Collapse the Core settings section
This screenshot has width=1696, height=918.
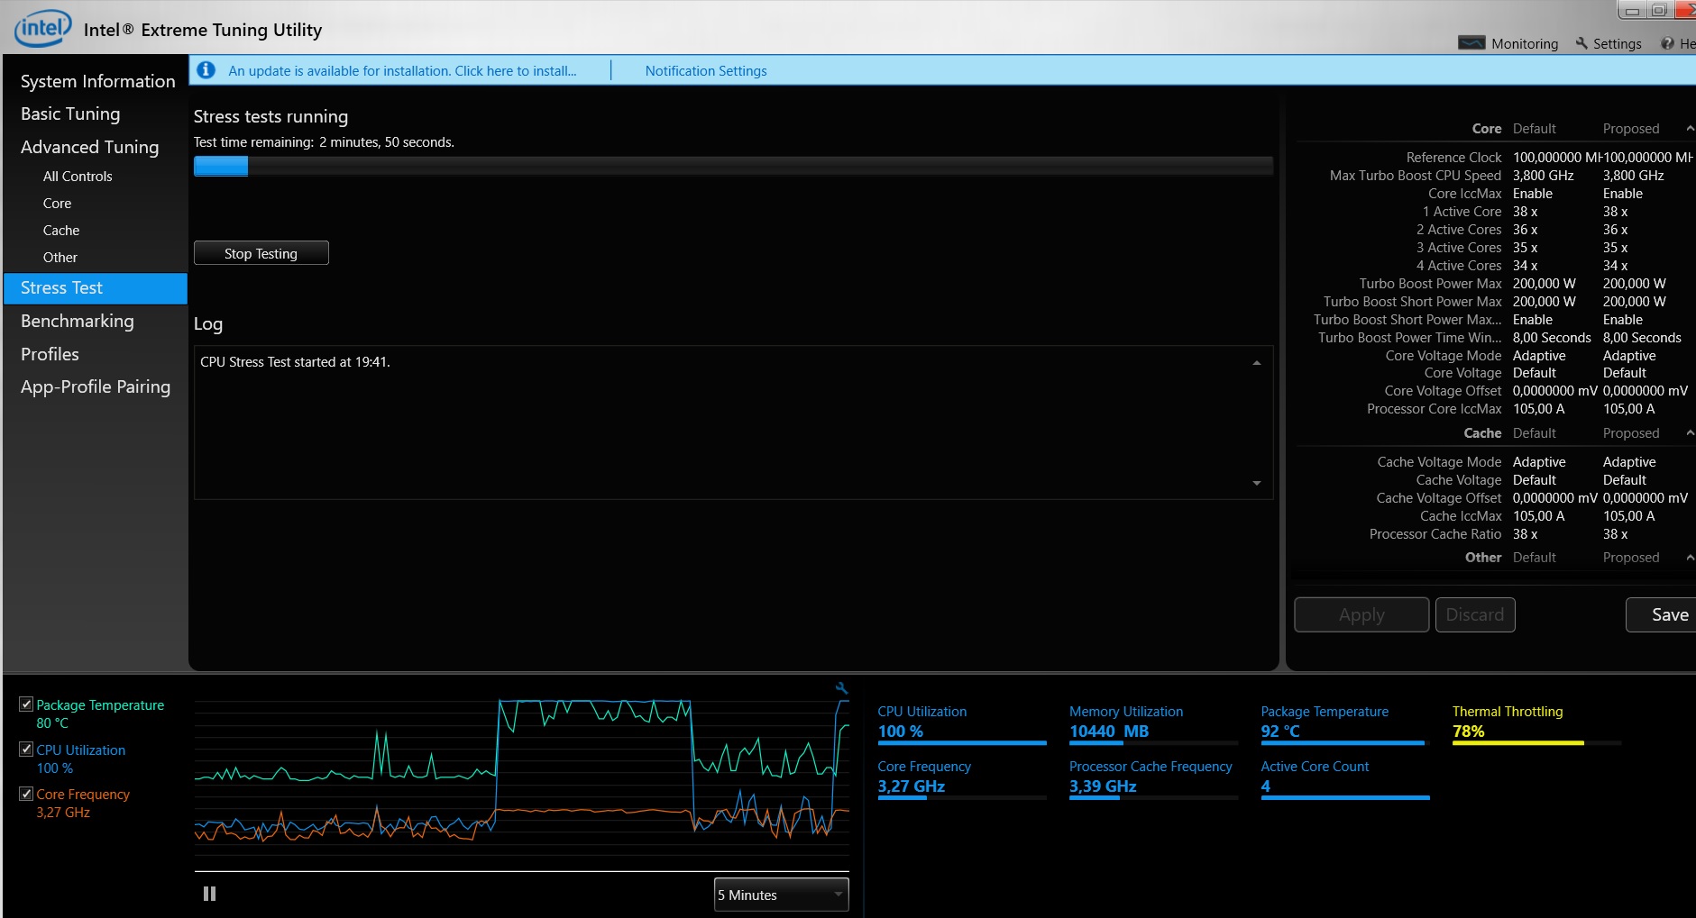(x=1689, y=129)
